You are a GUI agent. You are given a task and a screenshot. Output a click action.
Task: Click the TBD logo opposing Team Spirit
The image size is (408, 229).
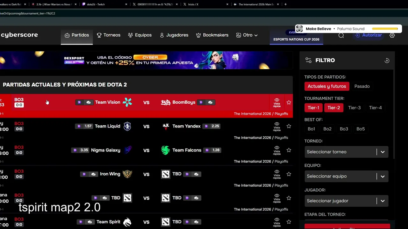tap(165, 222)
